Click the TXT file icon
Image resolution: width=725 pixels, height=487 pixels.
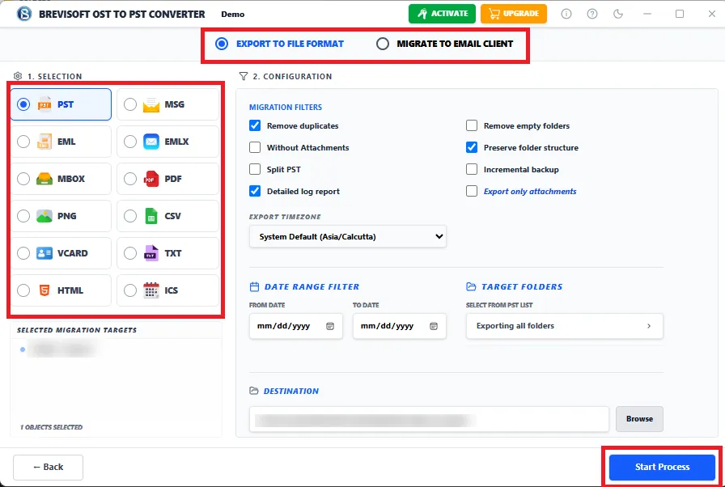pos(151,253)
